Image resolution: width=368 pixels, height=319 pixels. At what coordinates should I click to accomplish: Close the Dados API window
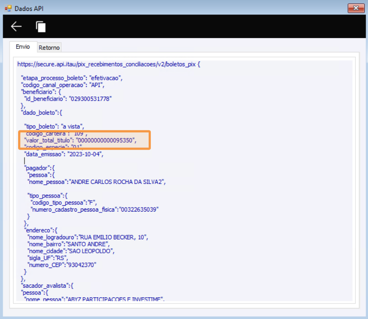point(356,8)
